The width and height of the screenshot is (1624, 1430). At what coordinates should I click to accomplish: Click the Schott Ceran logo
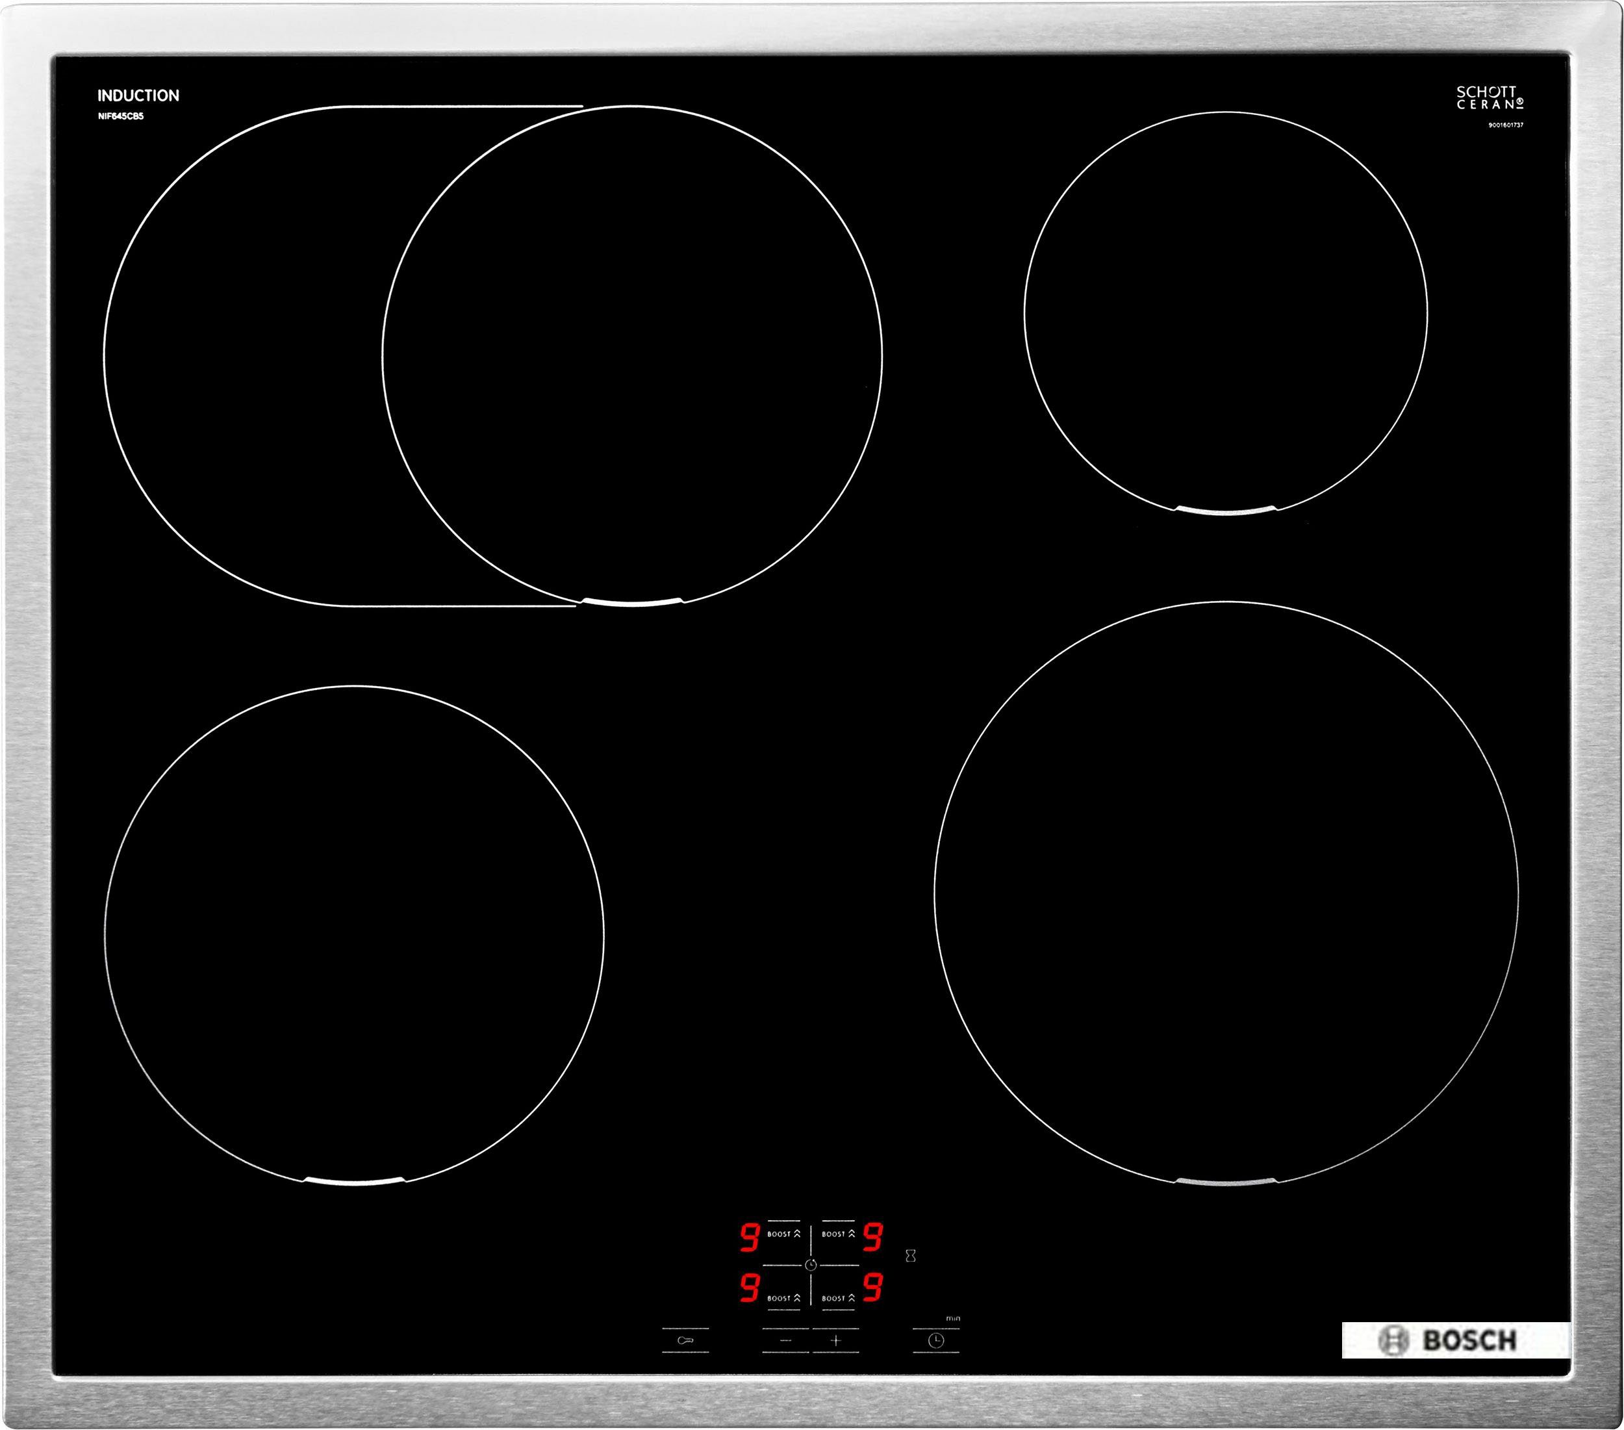pyautogui.click(x=1490, y=97)
